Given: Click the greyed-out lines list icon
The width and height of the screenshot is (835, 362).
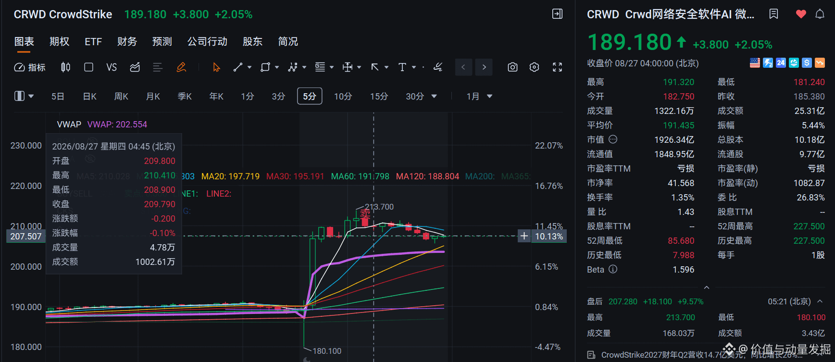Looking at the screenshot, I should [158, 67].
